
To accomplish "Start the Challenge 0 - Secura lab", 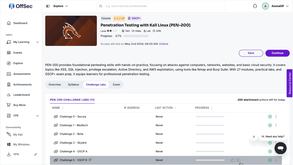I will [270, 117].
